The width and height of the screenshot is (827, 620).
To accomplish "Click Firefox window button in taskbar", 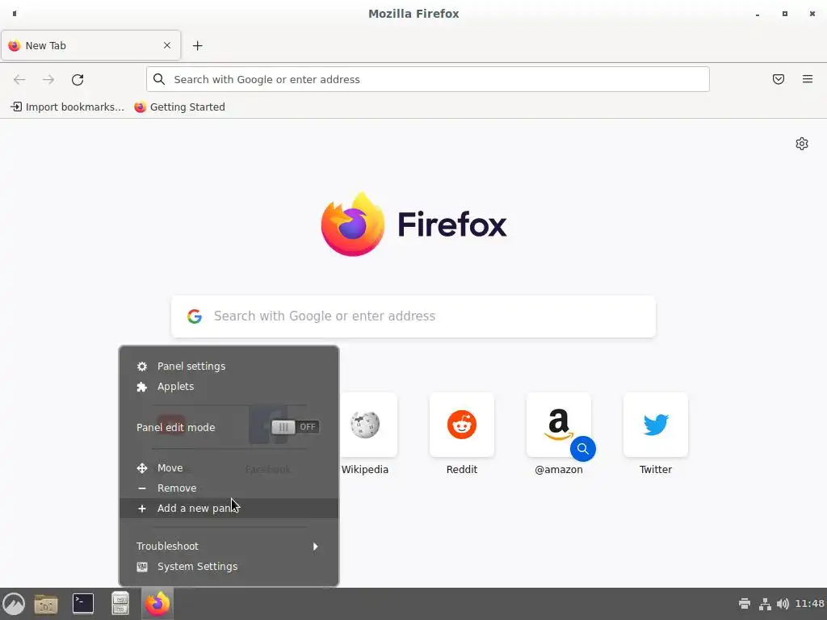I will [x=157, y=604].
